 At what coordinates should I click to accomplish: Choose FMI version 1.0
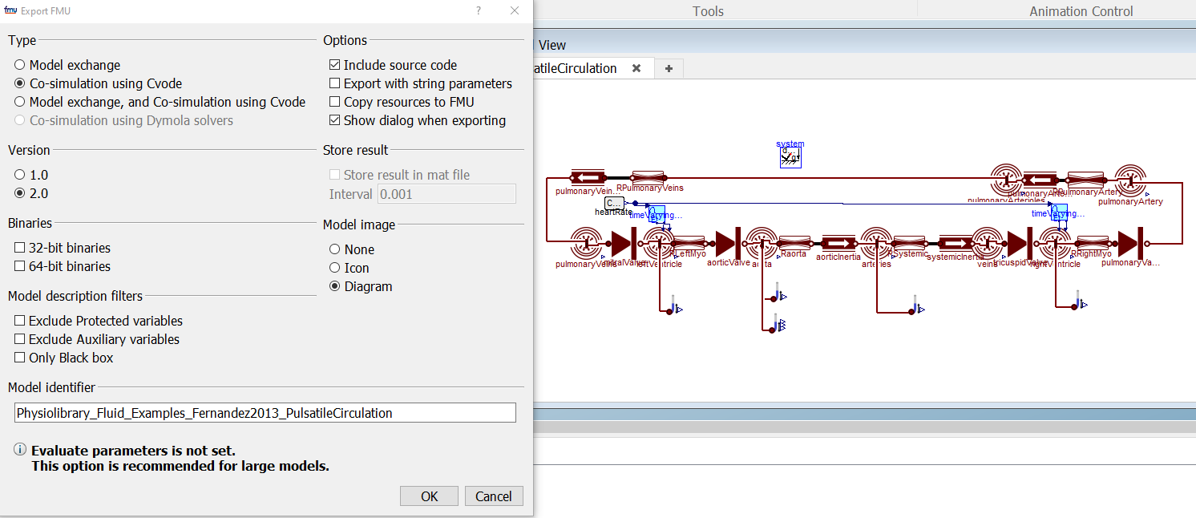[20, 175]
